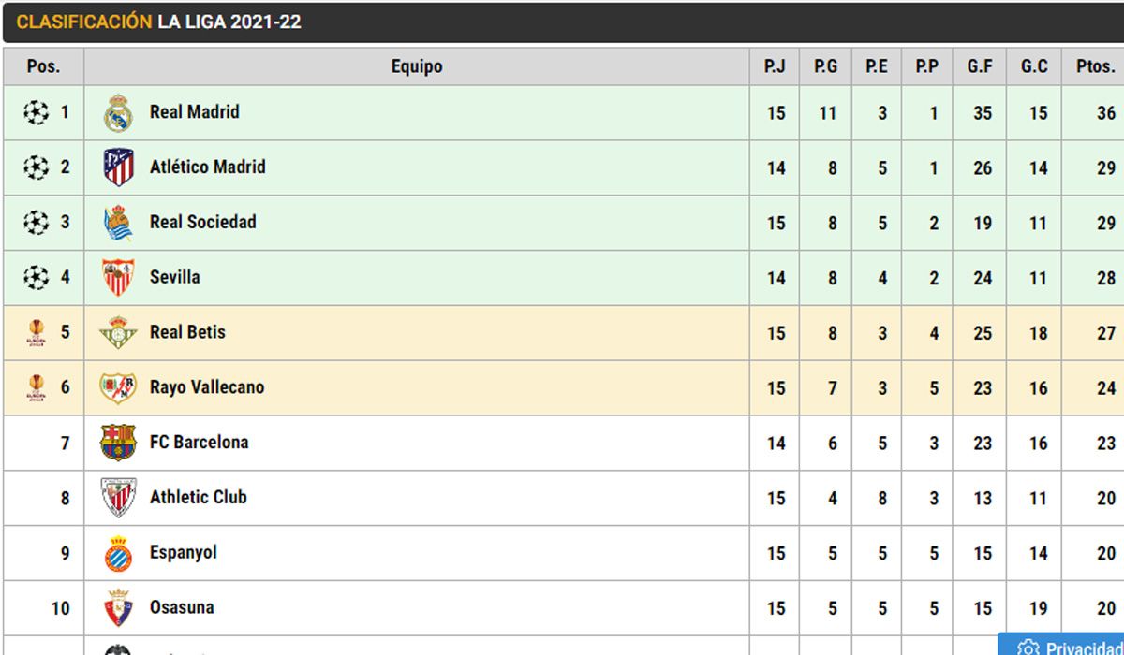
Task: Click the Espanyol club crest
Action: point(118,553)
